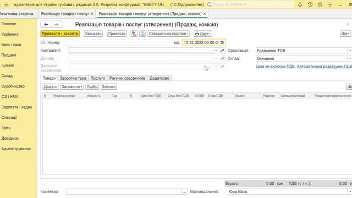
Task: Open Створити на підставі dropdown
Action: tap(168, 34)
